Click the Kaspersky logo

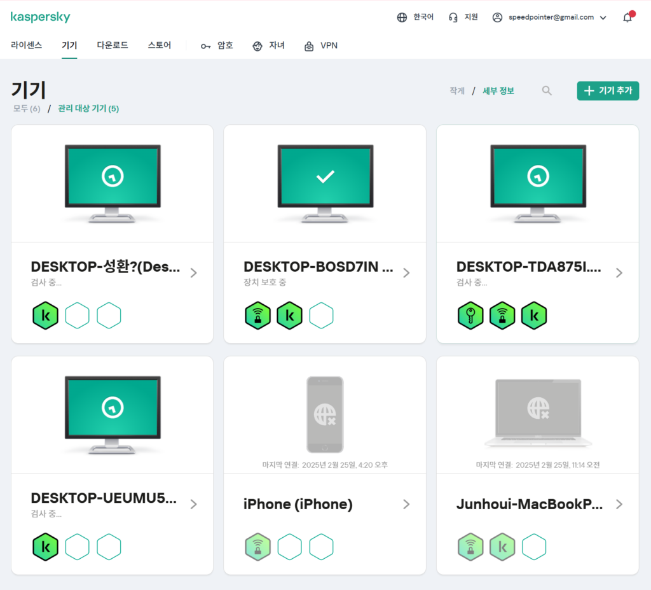[40, 17]
